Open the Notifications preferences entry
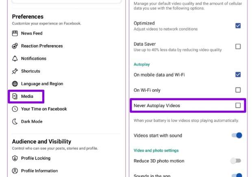This screenshot has width=252, height=177. click(x=34, y=58)
